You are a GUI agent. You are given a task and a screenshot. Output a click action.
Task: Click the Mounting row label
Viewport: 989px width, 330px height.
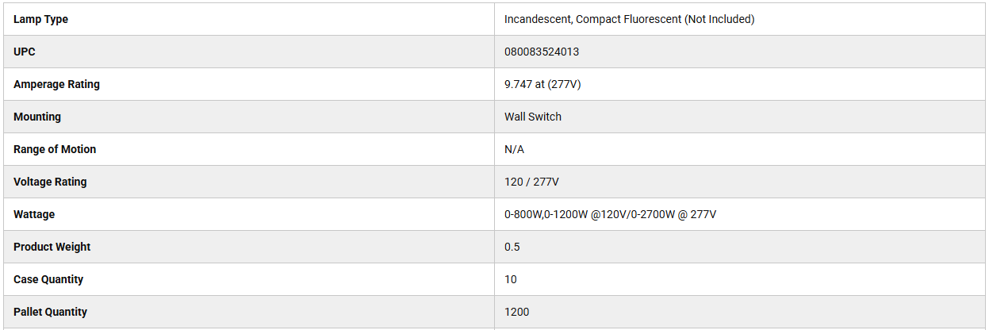37,117
